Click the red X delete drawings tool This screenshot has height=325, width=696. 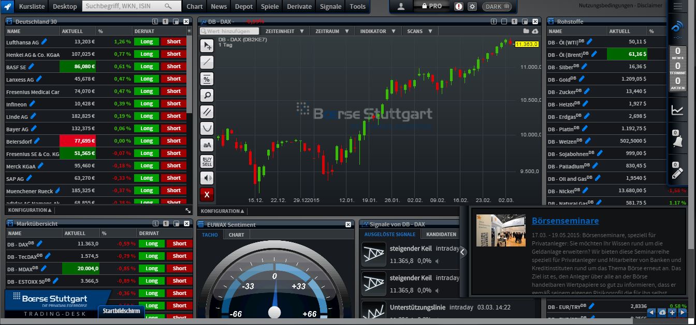(207, 194)
